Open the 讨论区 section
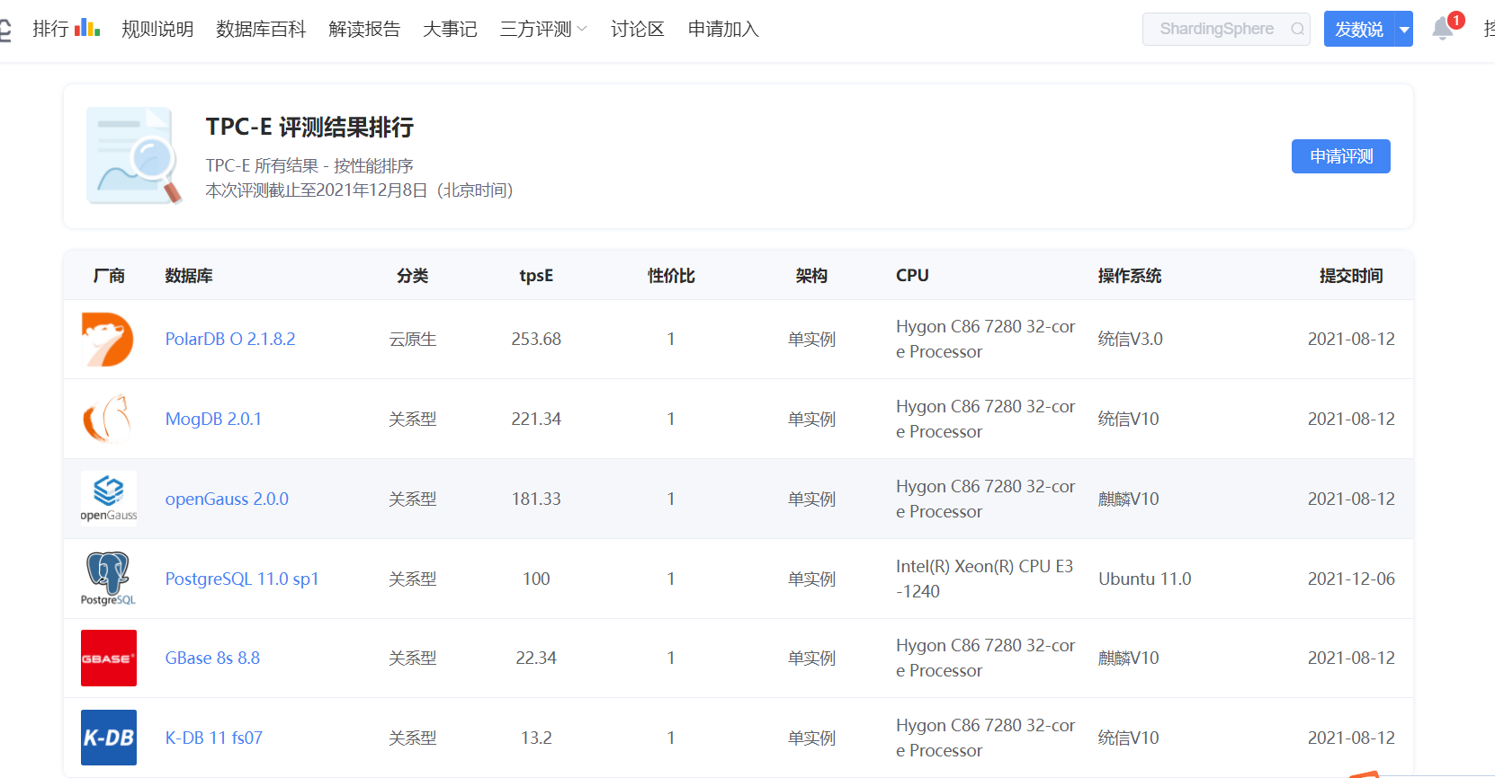This screenshot has width=1495, height=778. tap(637, 29)
